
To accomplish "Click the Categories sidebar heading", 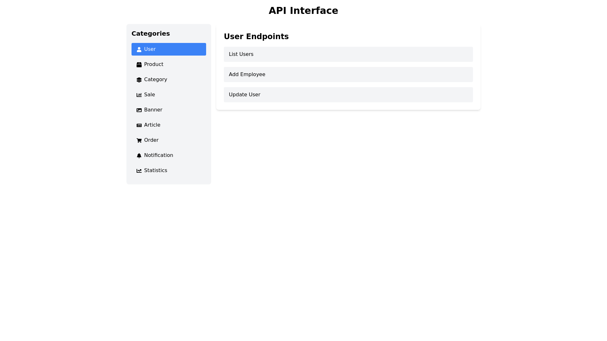I will [x=151, y=33].
